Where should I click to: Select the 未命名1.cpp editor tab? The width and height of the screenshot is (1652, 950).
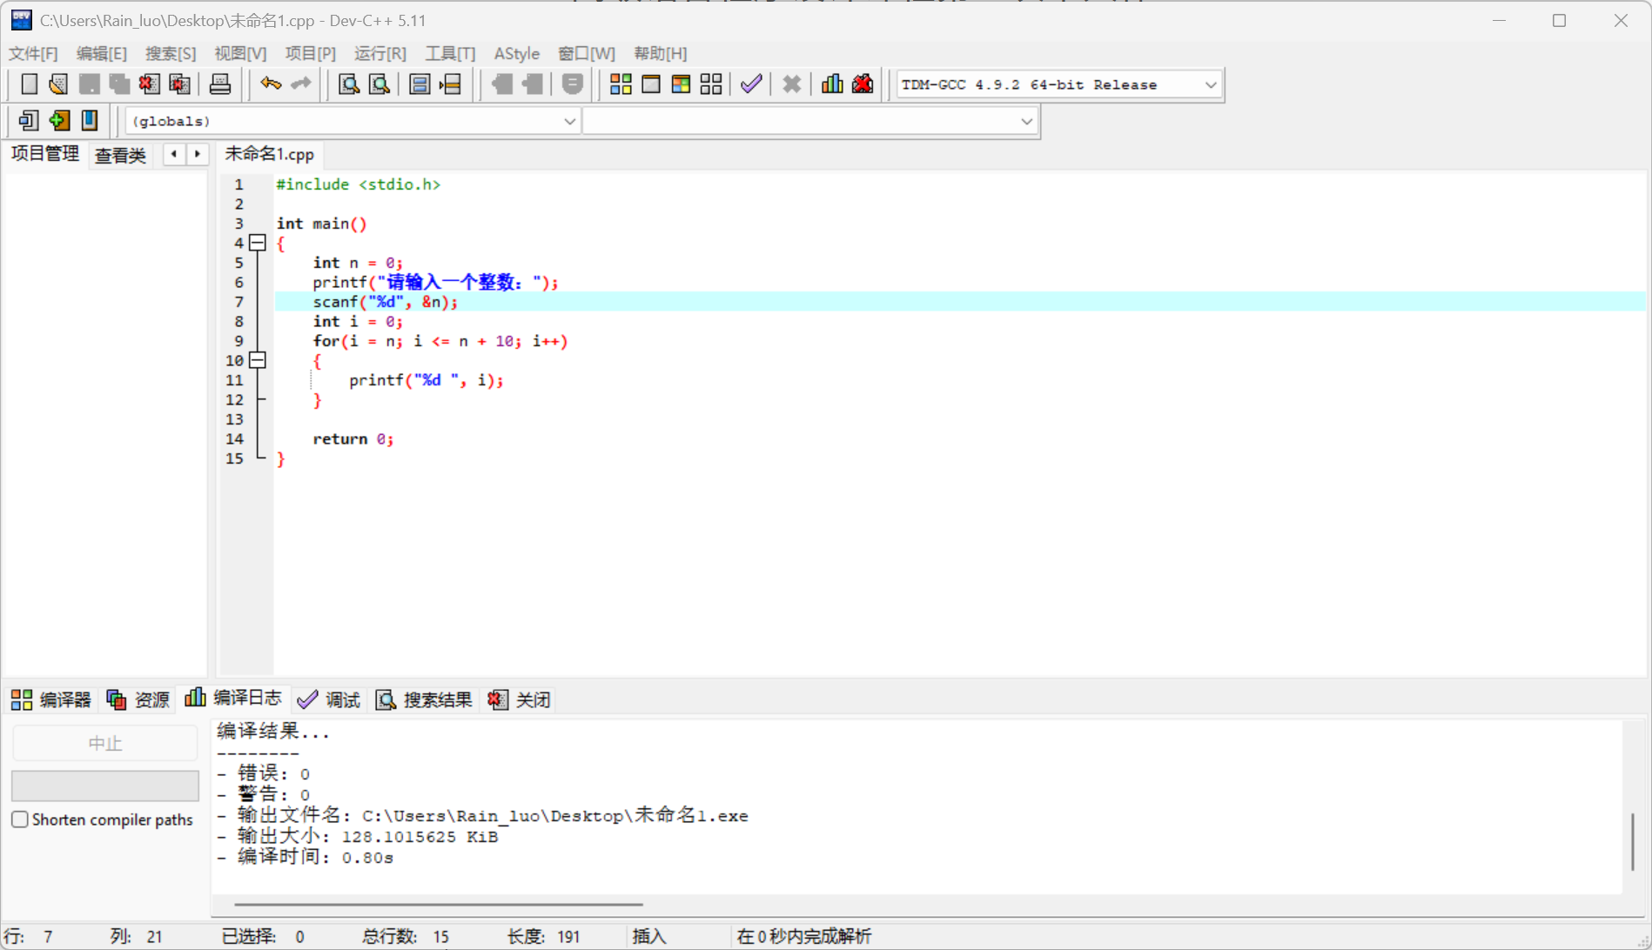[270, 155]
